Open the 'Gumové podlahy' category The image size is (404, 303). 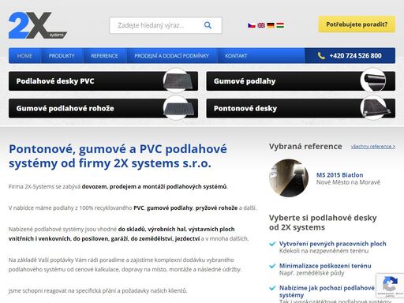click(x=301, y=81)
